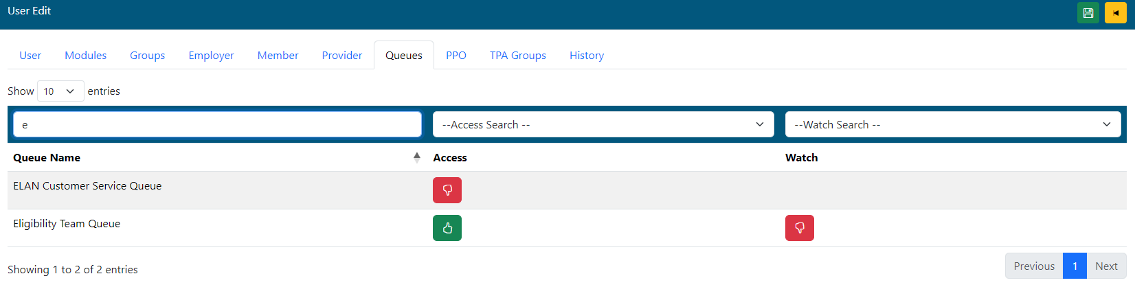The height and width of the screenshot is (287, 1135).
Task: Select the TPA Groups tab
Action: tap(517, 56)
